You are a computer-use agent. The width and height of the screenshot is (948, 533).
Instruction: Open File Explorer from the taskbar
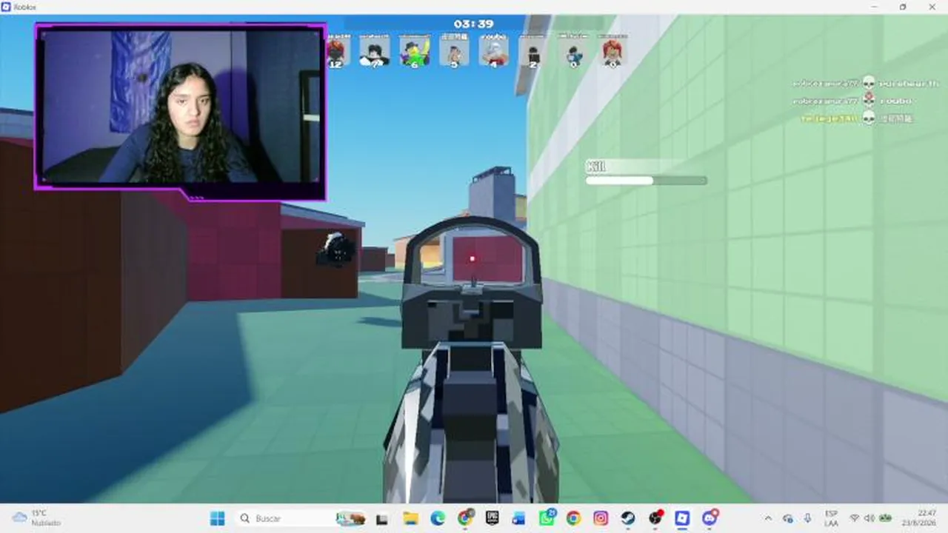click(410, 518)
